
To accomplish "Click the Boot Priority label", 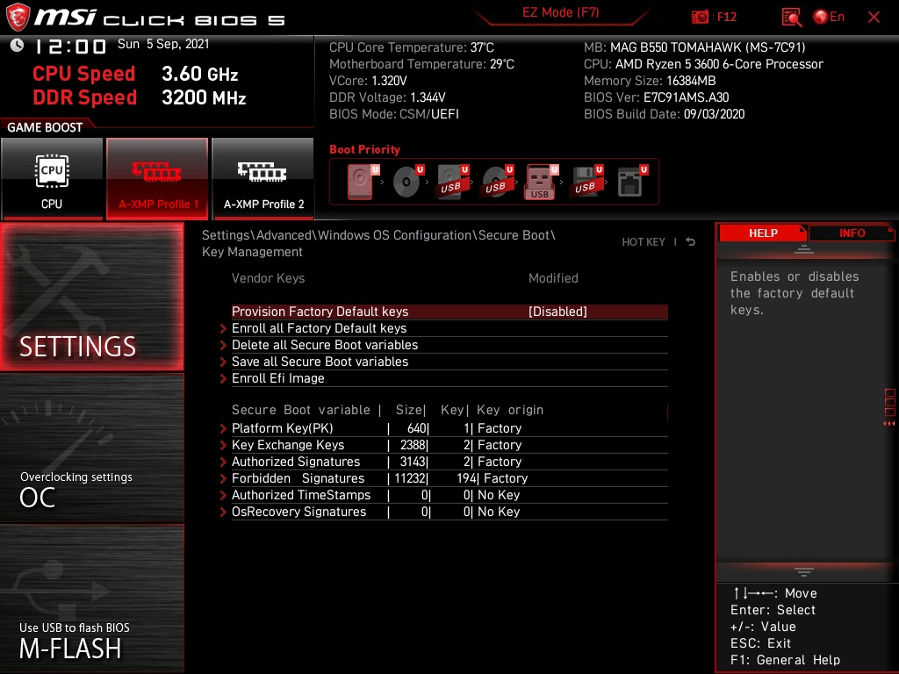I will (364, 149).
